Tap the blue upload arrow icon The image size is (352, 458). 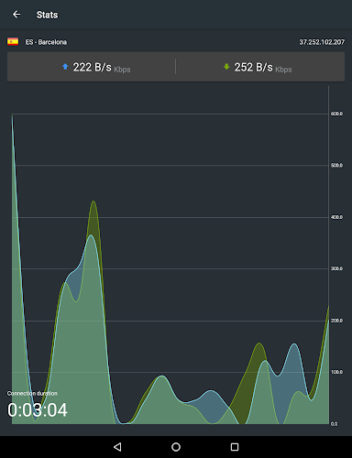point(65,67)
